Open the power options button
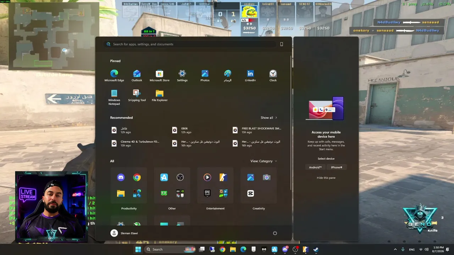Screen dimensions: 454x255 275,233
